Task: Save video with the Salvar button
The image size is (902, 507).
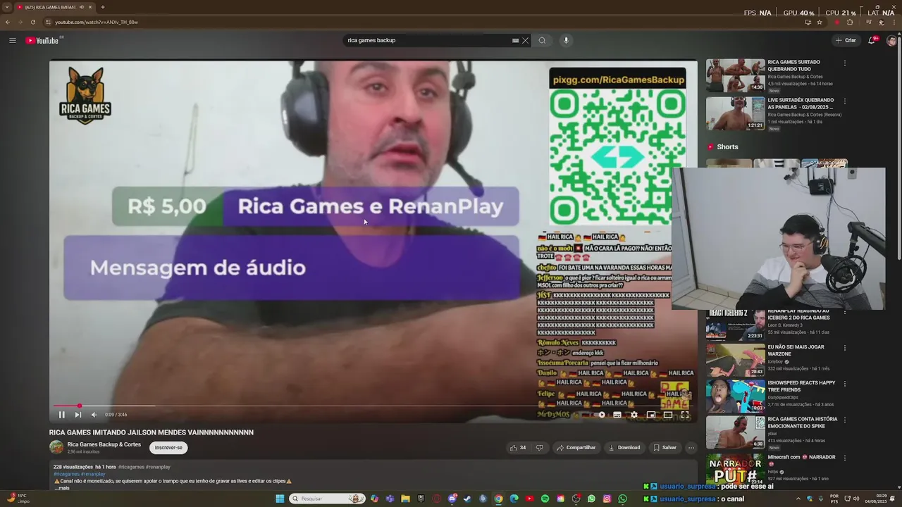Action: tap(665, 448)
